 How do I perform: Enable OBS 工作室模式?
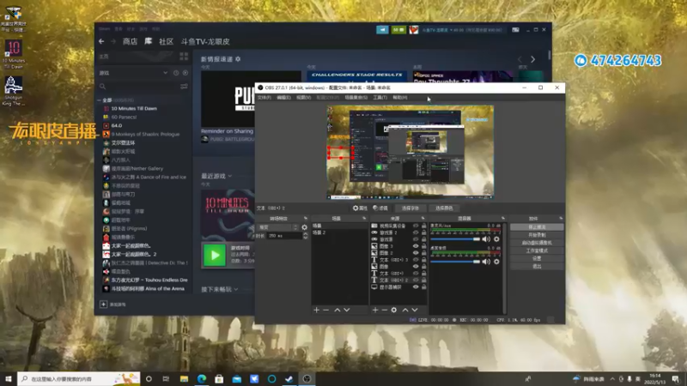tap(537, 250)
